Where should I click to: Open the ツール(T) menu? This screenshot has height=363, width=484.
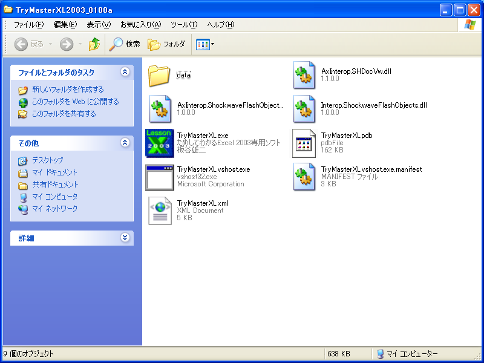[184, 25]
